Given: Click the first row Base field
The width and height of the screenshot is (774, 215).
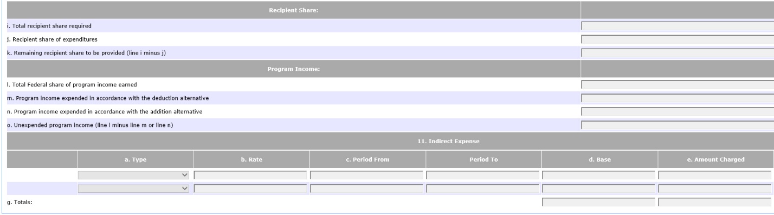Looking at the screenshot, I should tap(599, 175).
